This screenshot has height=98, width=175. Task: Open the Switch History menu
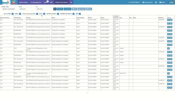pos(24,2)
